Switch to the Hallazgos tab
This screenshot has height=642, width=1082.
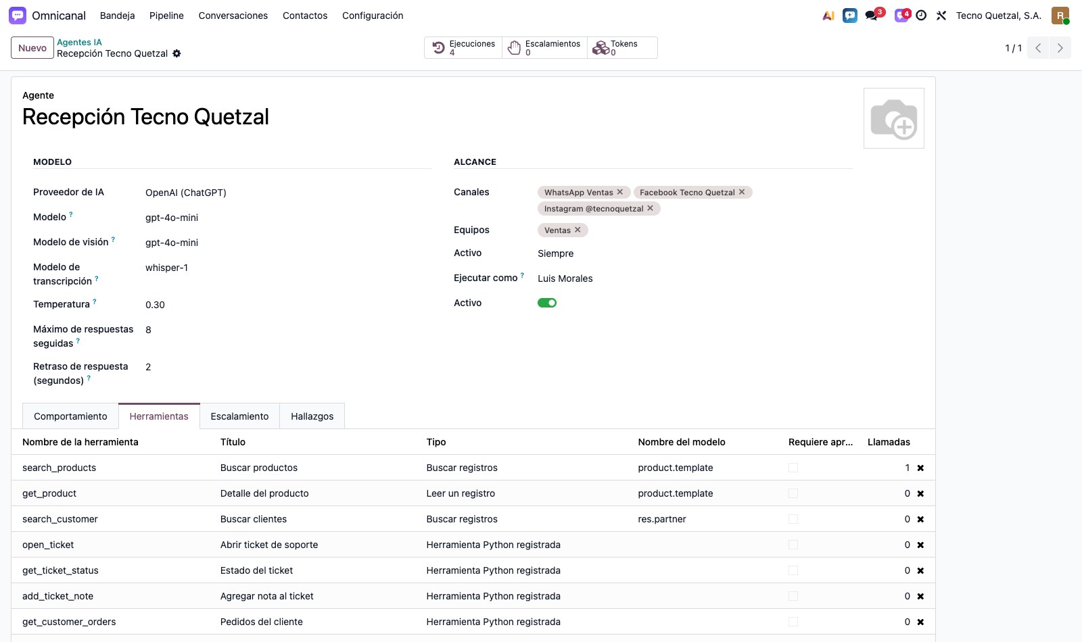point(312,416)
